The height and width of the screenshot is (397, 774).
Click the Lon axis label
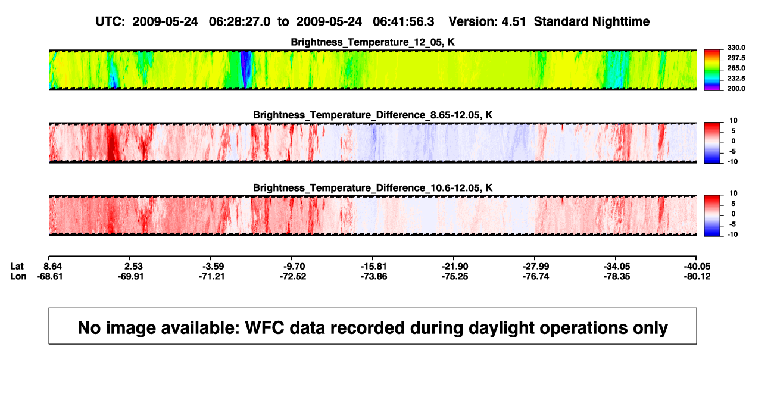pos(18,276)
